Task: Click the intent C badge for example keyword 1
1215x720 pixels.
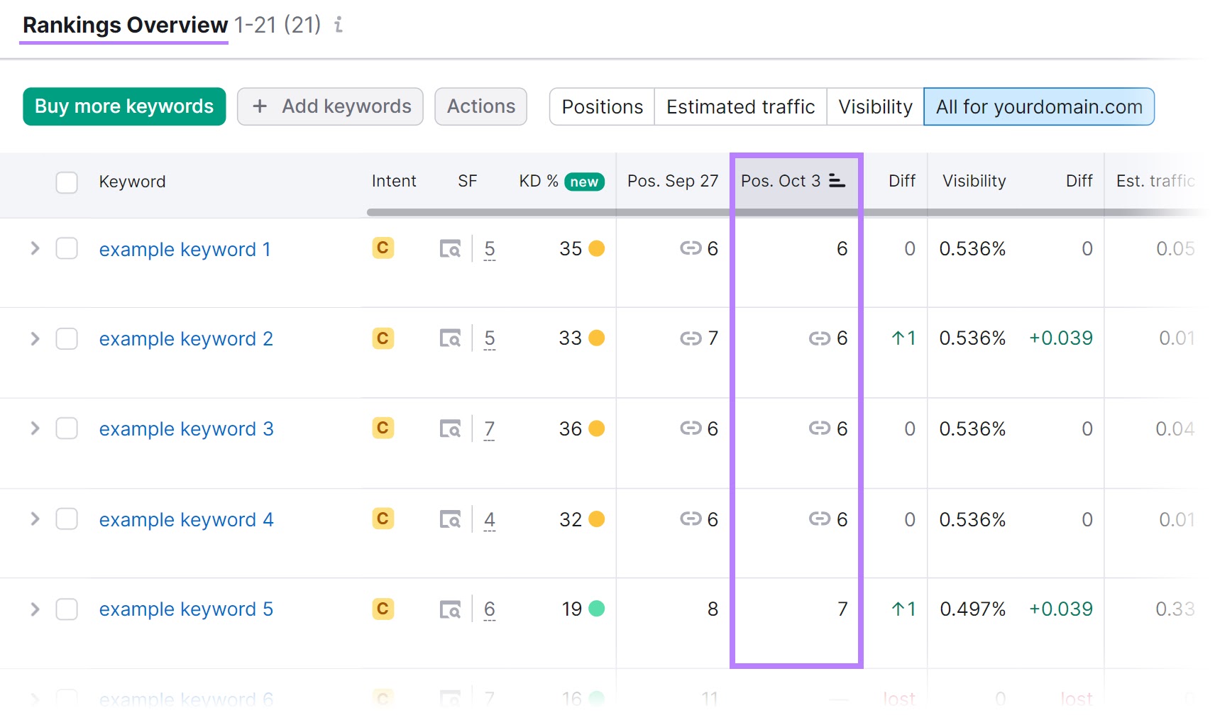Action: point(383,248)
